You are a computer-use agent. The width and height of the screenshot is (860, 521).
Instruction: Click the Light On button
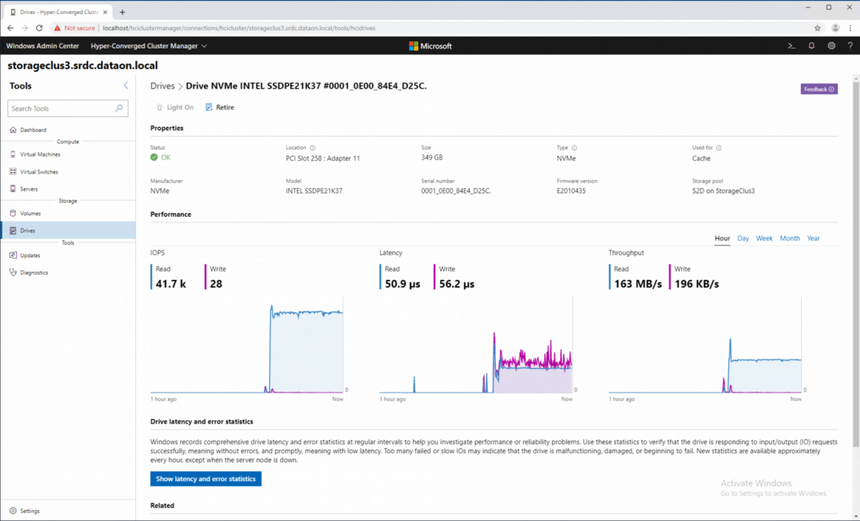pos(175,107)
